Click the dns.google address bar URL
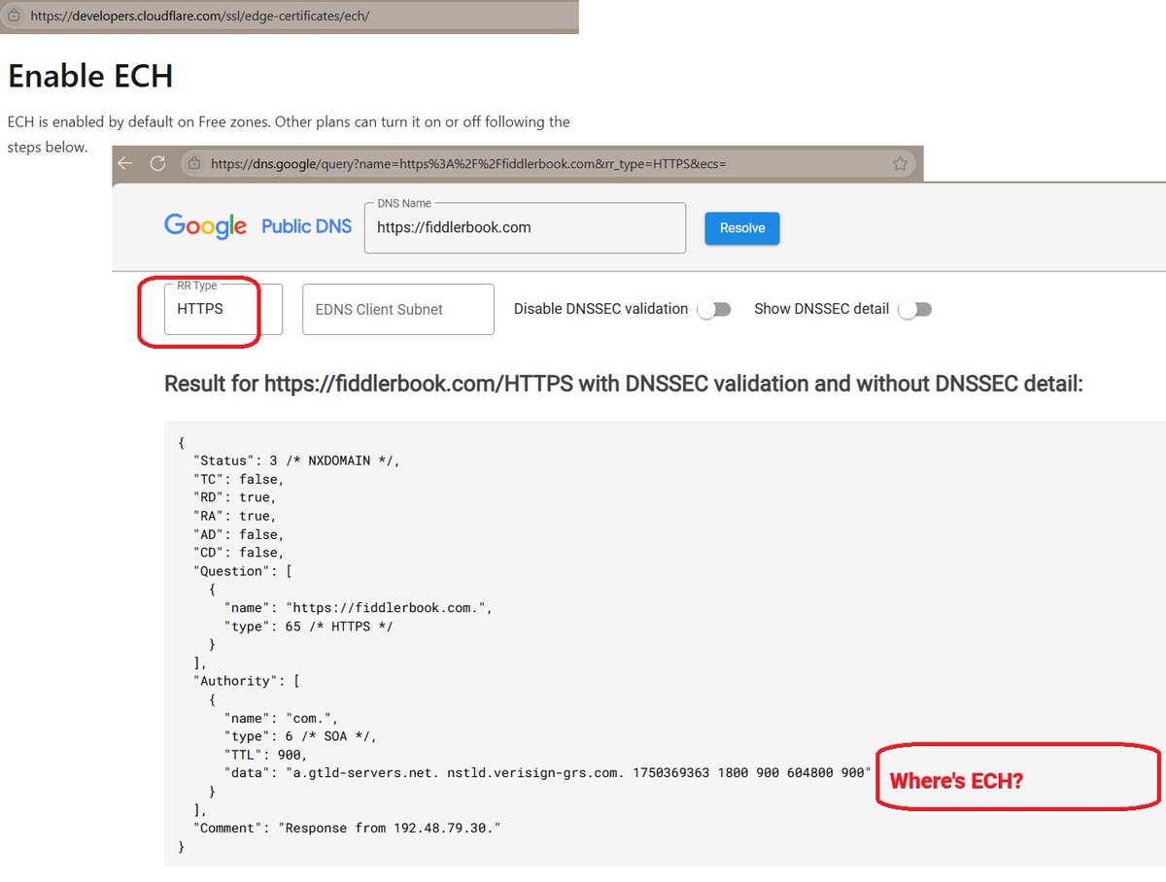 point(467,164)
